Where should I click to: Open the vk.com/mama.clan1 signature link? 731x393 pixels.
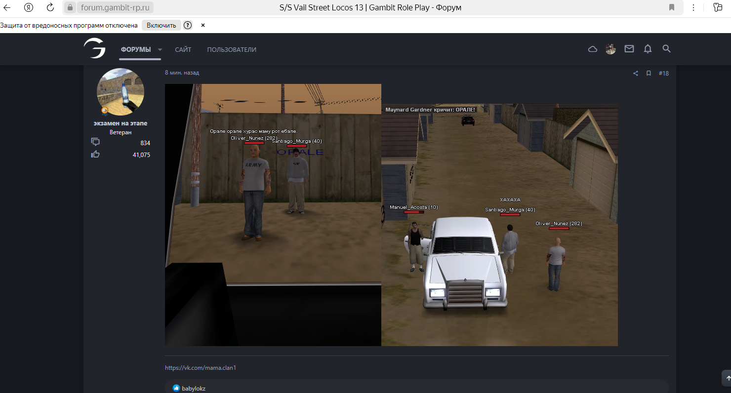click(x=201, y=368)
